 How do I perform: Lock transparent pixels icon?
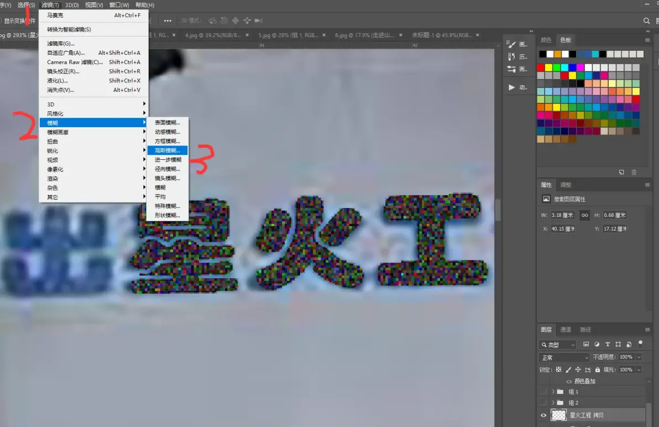coord(558,369)
